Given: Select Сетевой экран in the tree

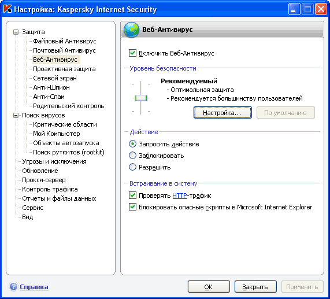Looking at the screenshot, I should 55,78.
